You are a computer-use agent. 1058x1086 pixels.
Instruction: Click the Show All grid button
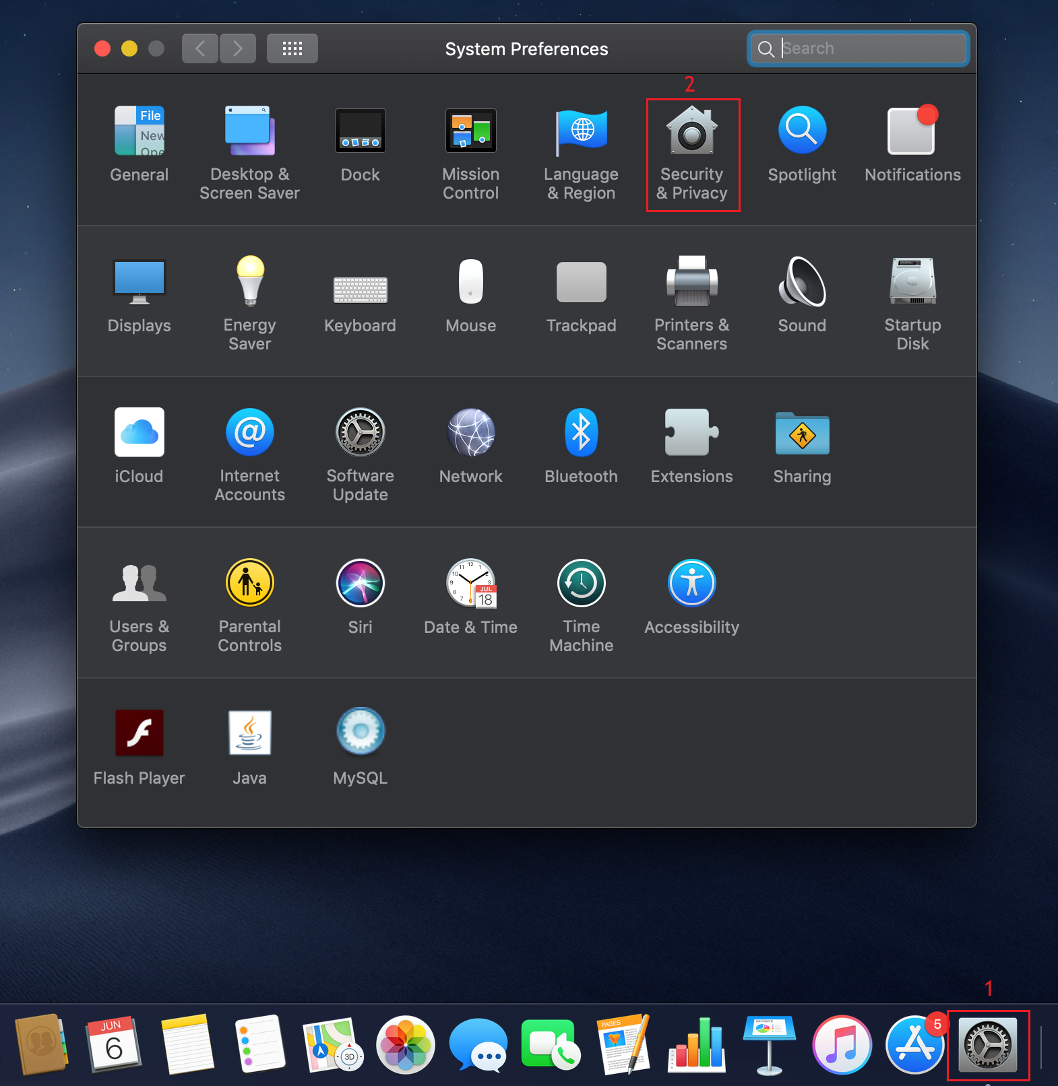tap(292, 48)
